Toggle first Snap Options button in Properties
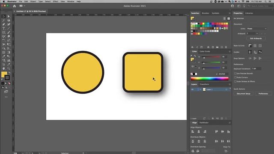The image size is (274, 154). [x=250, y=58]
